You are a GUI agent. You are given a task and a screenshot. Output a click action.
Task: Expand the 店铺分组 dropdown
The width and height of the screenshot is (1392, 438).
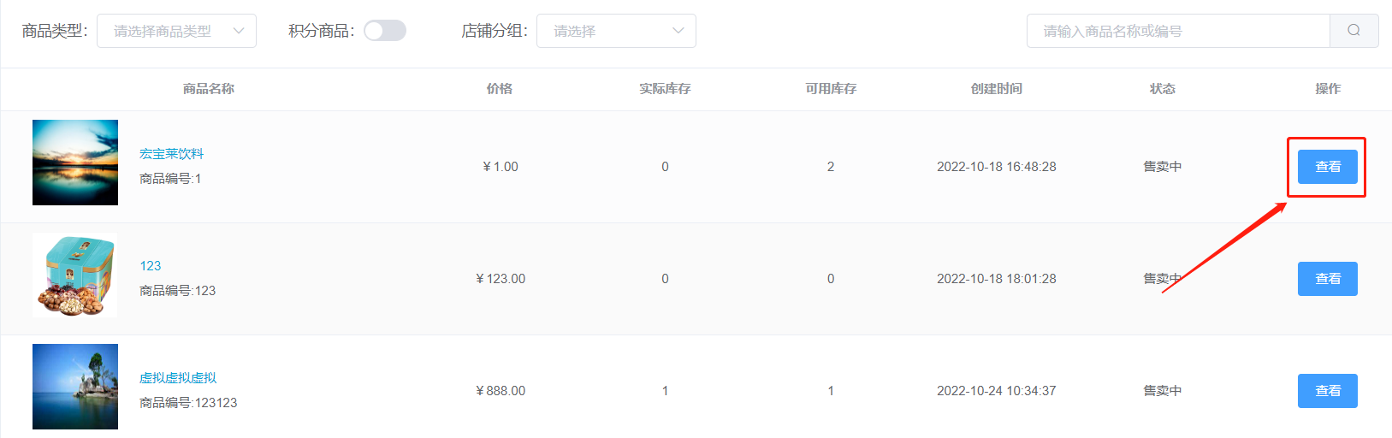click(616, 31)
